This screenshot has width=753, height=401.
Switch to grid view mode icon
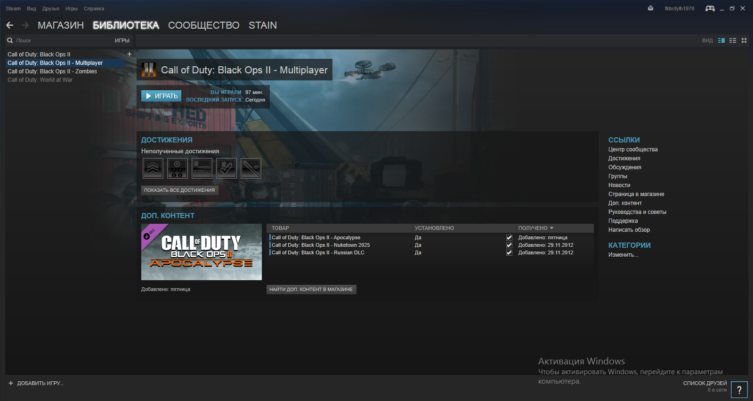pyautogui.click(x=744, y=40)
